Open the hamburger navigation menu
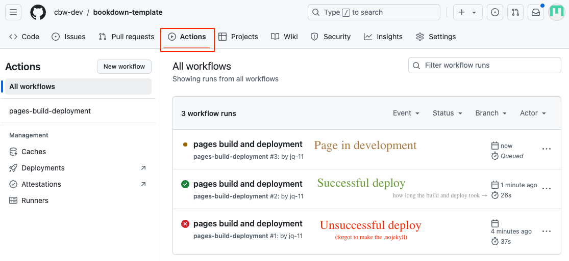The image size is (569, 261). [x=13, y=12]
